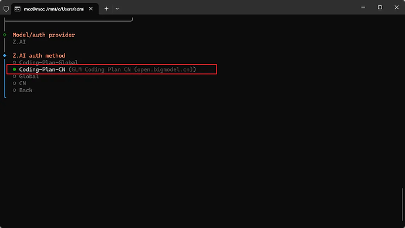Viewport: 405px width, 228px height.
Task: Minimize the terminal window
Action: (363, 8)
